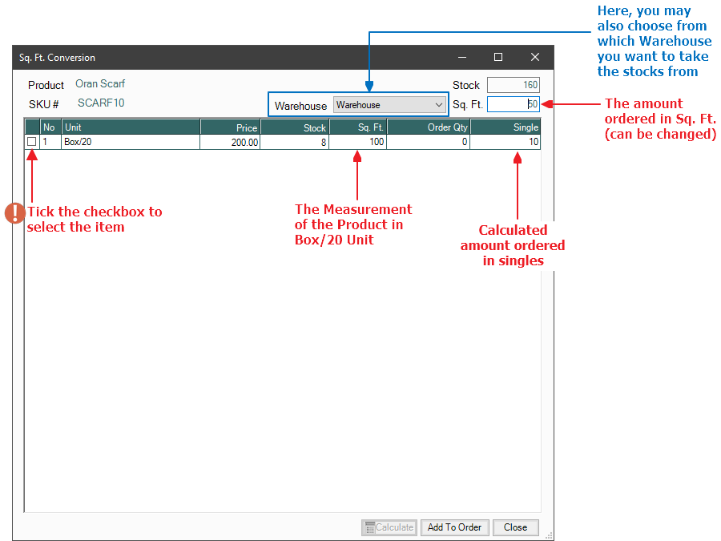
Task: Maximize the Sq. Ft. Conversion window
Action: pos(498,58)
